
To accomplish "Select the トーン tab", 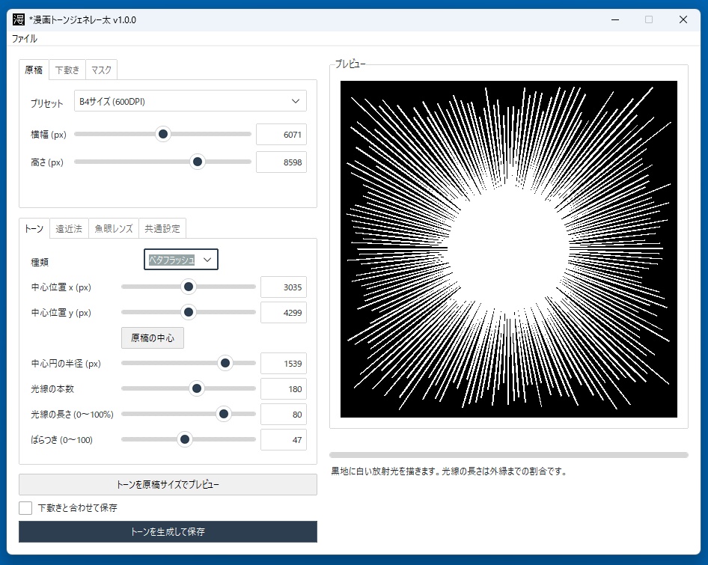I will click(x=34, y=228).
